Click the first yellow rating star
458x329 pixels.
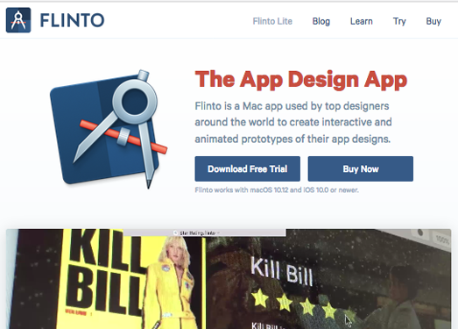coord(260,298)
